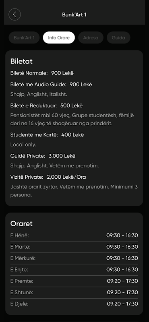Select the Info Orare tab
149x322 pixels.
coord(59,37)
